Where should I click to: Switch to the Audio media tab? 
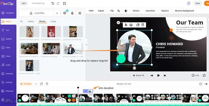point(53,21)
